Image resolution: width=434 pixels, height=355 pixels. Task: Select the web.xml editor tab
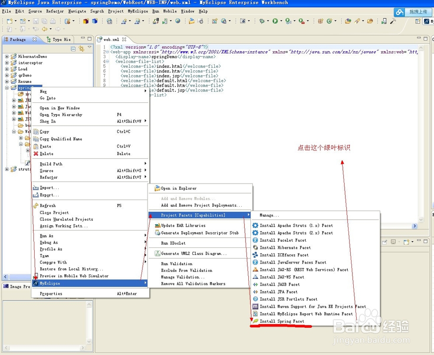(x=111, y=39)
